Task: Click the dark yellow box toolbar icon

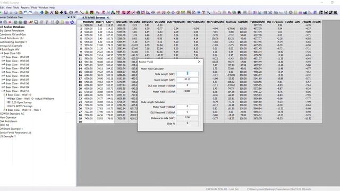Action: pos(56,12)
